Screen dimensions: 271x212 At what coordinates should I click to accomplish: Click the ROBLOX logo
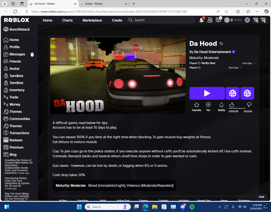click(x=17, y=20)
